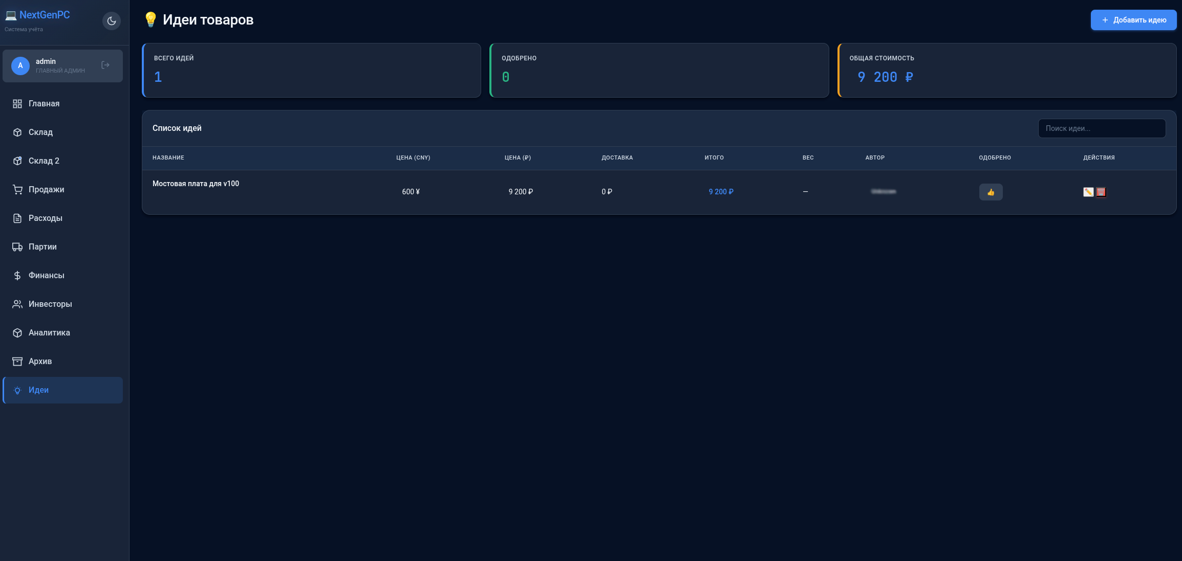Click Добавить идею button

[x=1133, y=20]
